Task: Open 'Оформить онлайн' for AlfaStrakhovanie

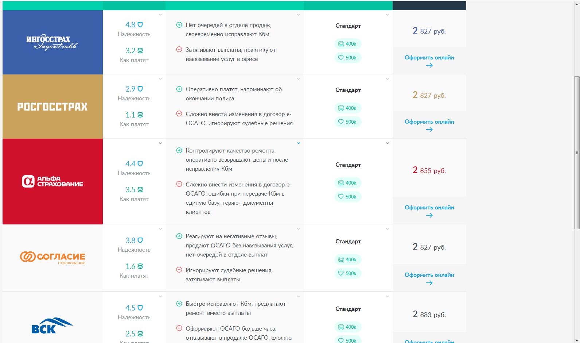Action: (x=429, y=211)
